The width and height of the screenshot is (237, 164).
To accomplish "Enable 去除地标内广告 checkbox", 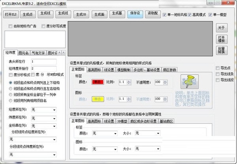I will point(10,26).
